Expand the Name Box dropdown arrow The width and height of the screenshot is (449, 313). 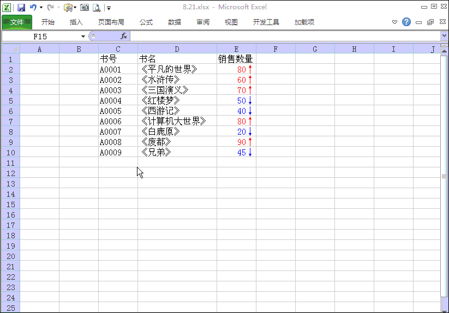pyautogui.click(x=83, y=36)
